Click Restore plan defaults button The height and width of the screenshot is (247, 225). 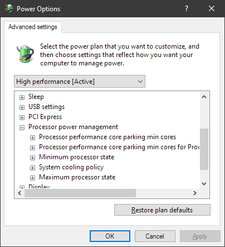pos(162,210)
